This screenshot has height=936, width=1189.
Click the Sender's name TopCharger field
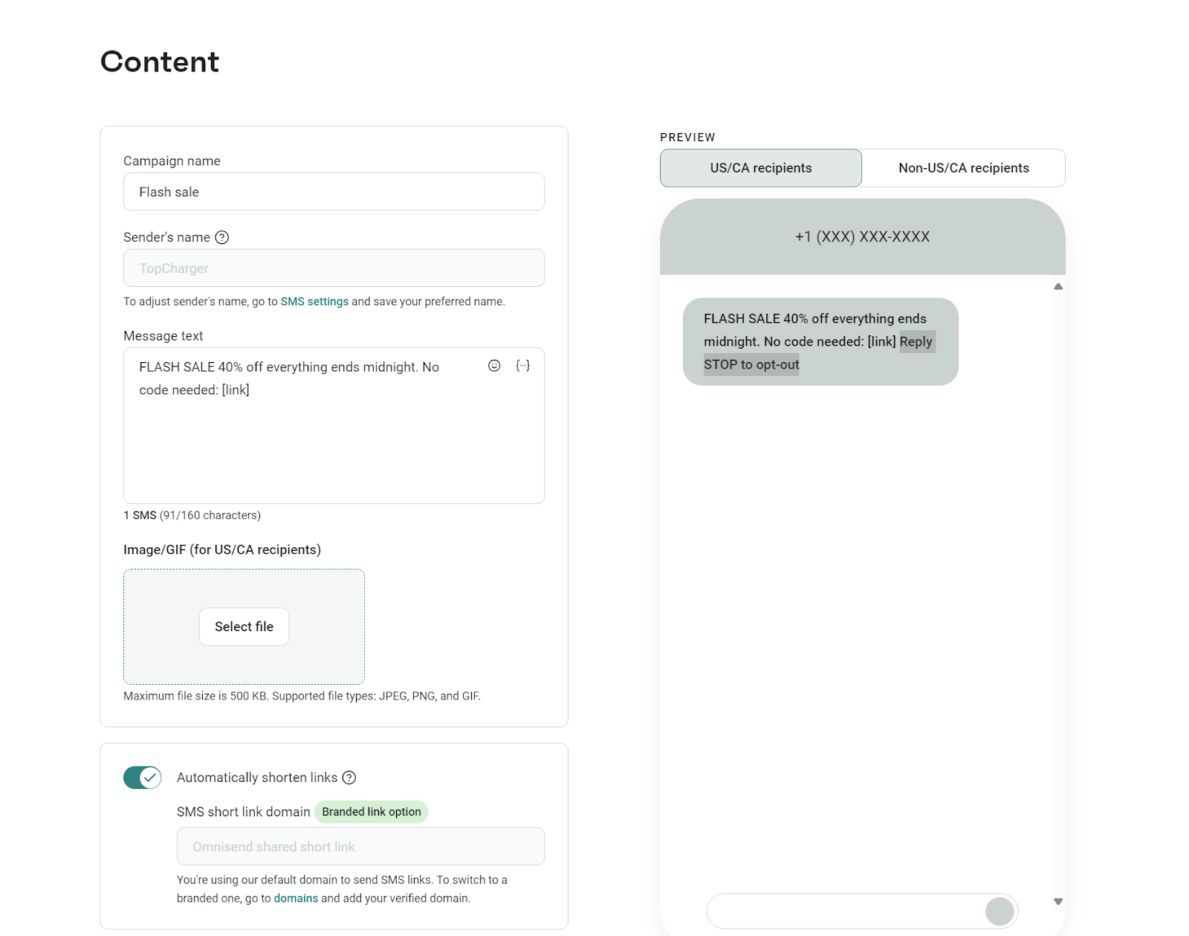(334, 268)
